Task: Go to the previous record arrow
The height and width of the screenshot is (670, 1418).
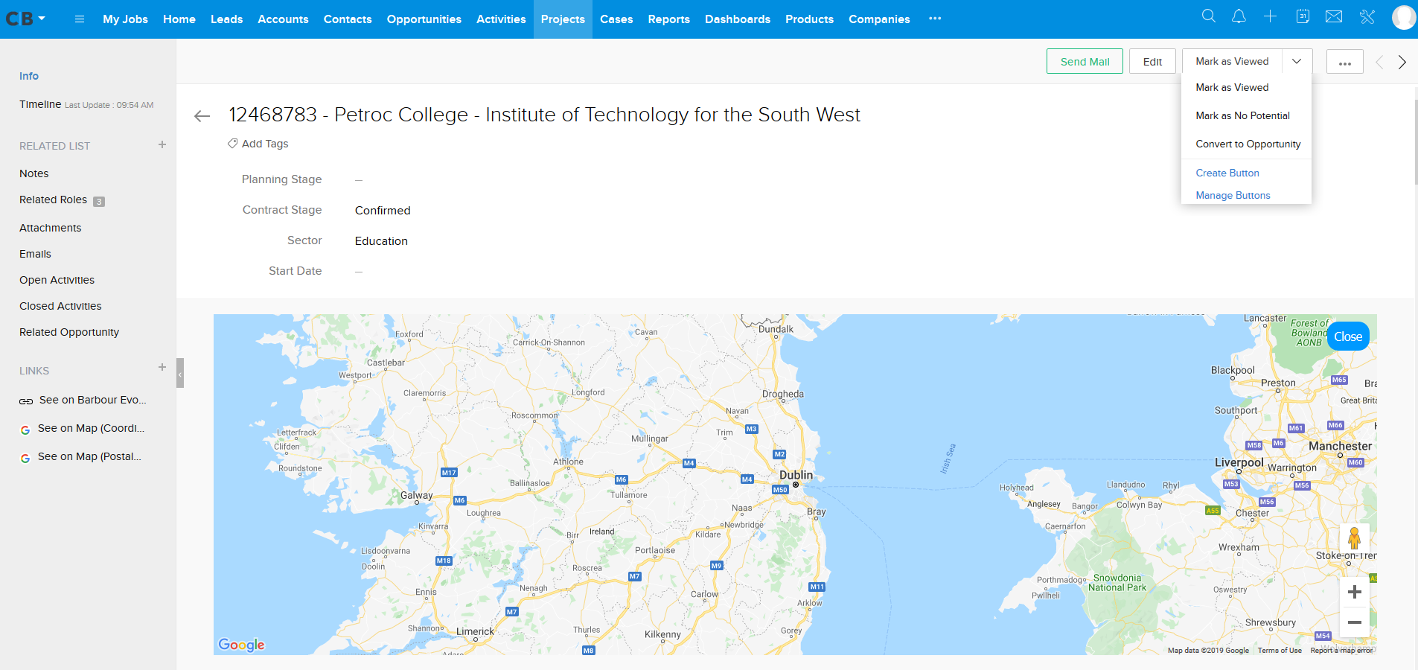Action: [x=1379, y=62]
